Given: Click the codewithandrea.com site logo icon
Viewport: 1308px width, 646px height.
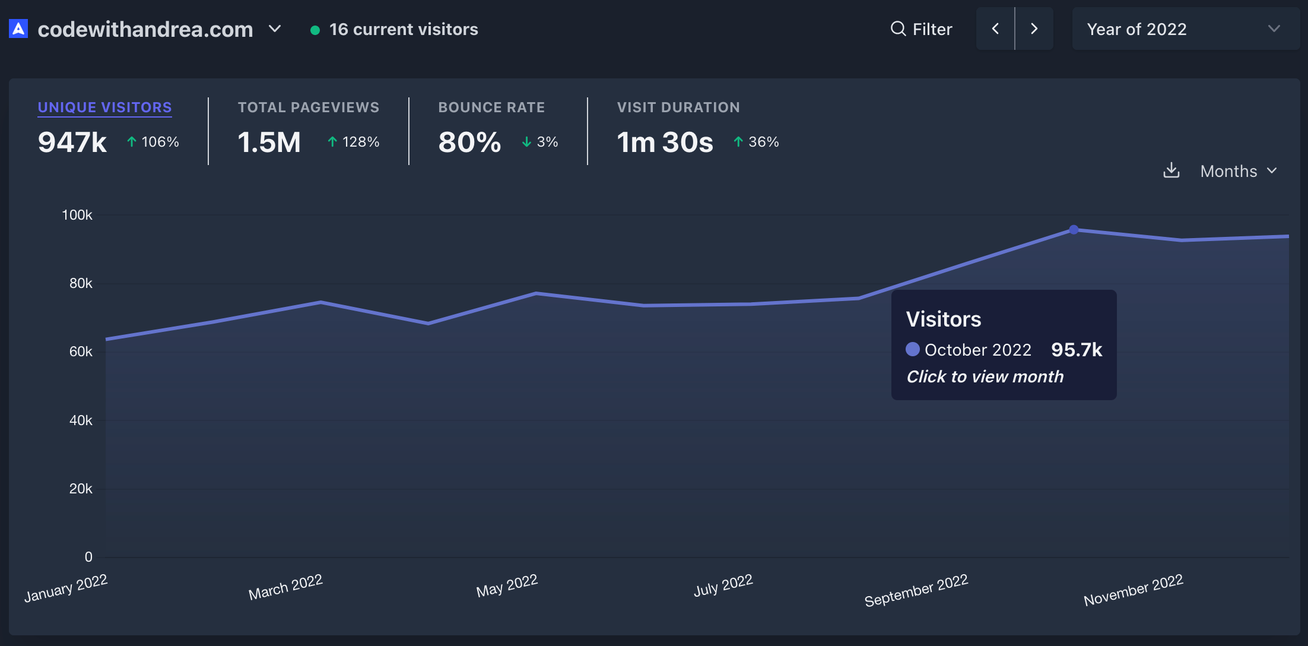Looking at the screenshot, I should [x=18, y=28].
